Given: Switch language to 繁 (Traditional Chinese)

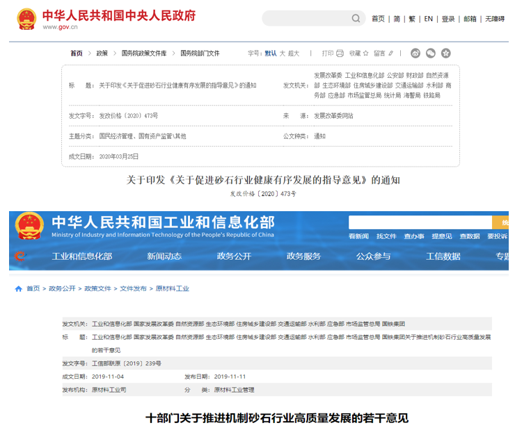Looking at the screenshot, I should (x=412, y=19).
